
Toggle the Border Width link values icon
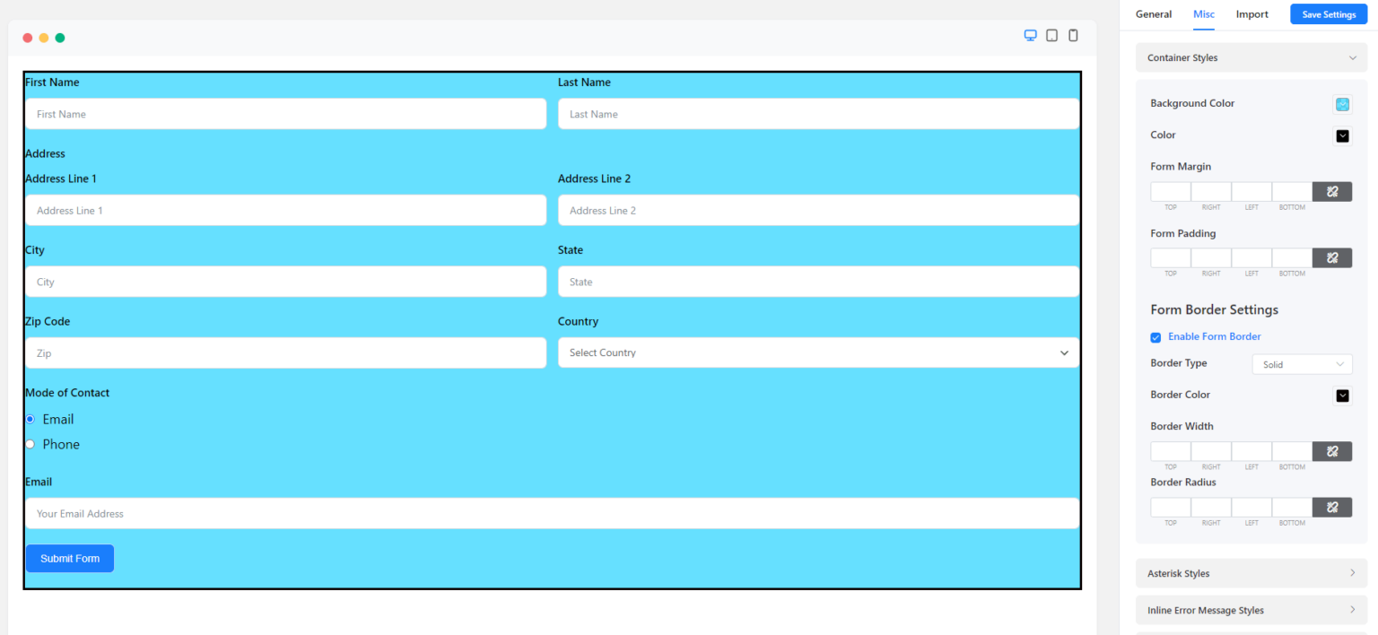(x=1331, y=451)
